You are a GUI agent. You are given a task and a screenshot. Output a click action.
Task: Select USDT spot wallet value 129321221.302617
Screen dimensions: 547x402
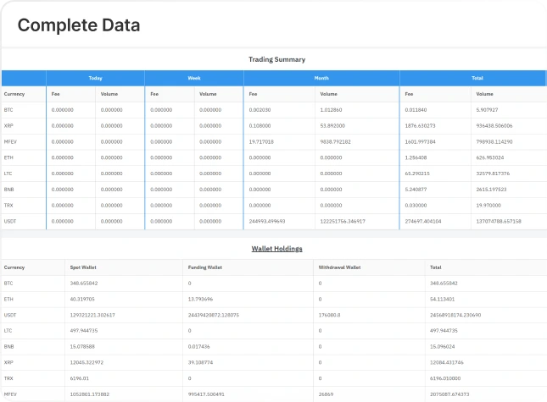tap(92, 315)
